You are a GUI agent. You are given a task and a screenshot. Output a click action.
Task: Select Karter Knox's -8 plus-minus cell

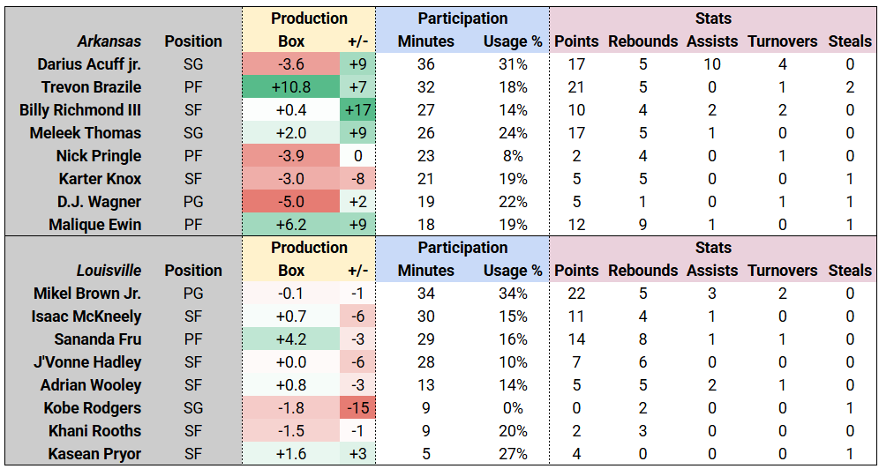click(357, 179)
